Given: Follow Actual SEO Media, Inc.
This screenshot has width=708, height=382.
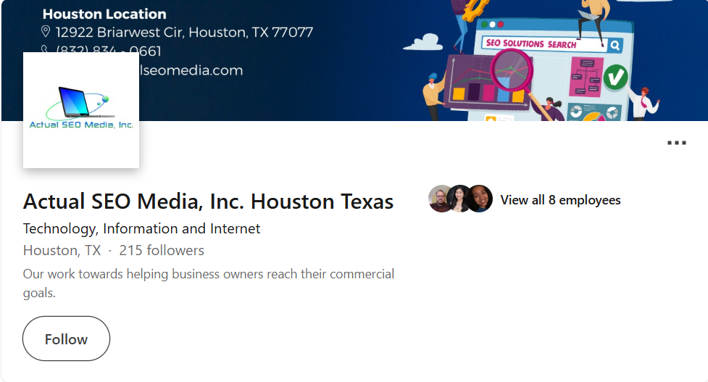Looking at the screenshot, I should pyautogui.click(x=67, y=339).
